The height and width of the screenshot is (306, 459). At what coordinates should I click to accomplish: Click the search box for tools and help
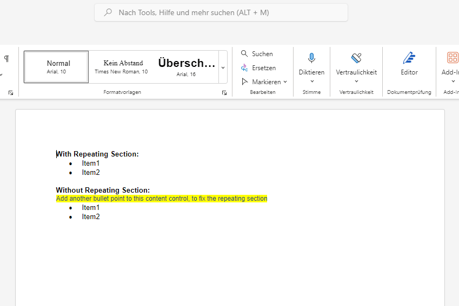click(x=221, y=12)
